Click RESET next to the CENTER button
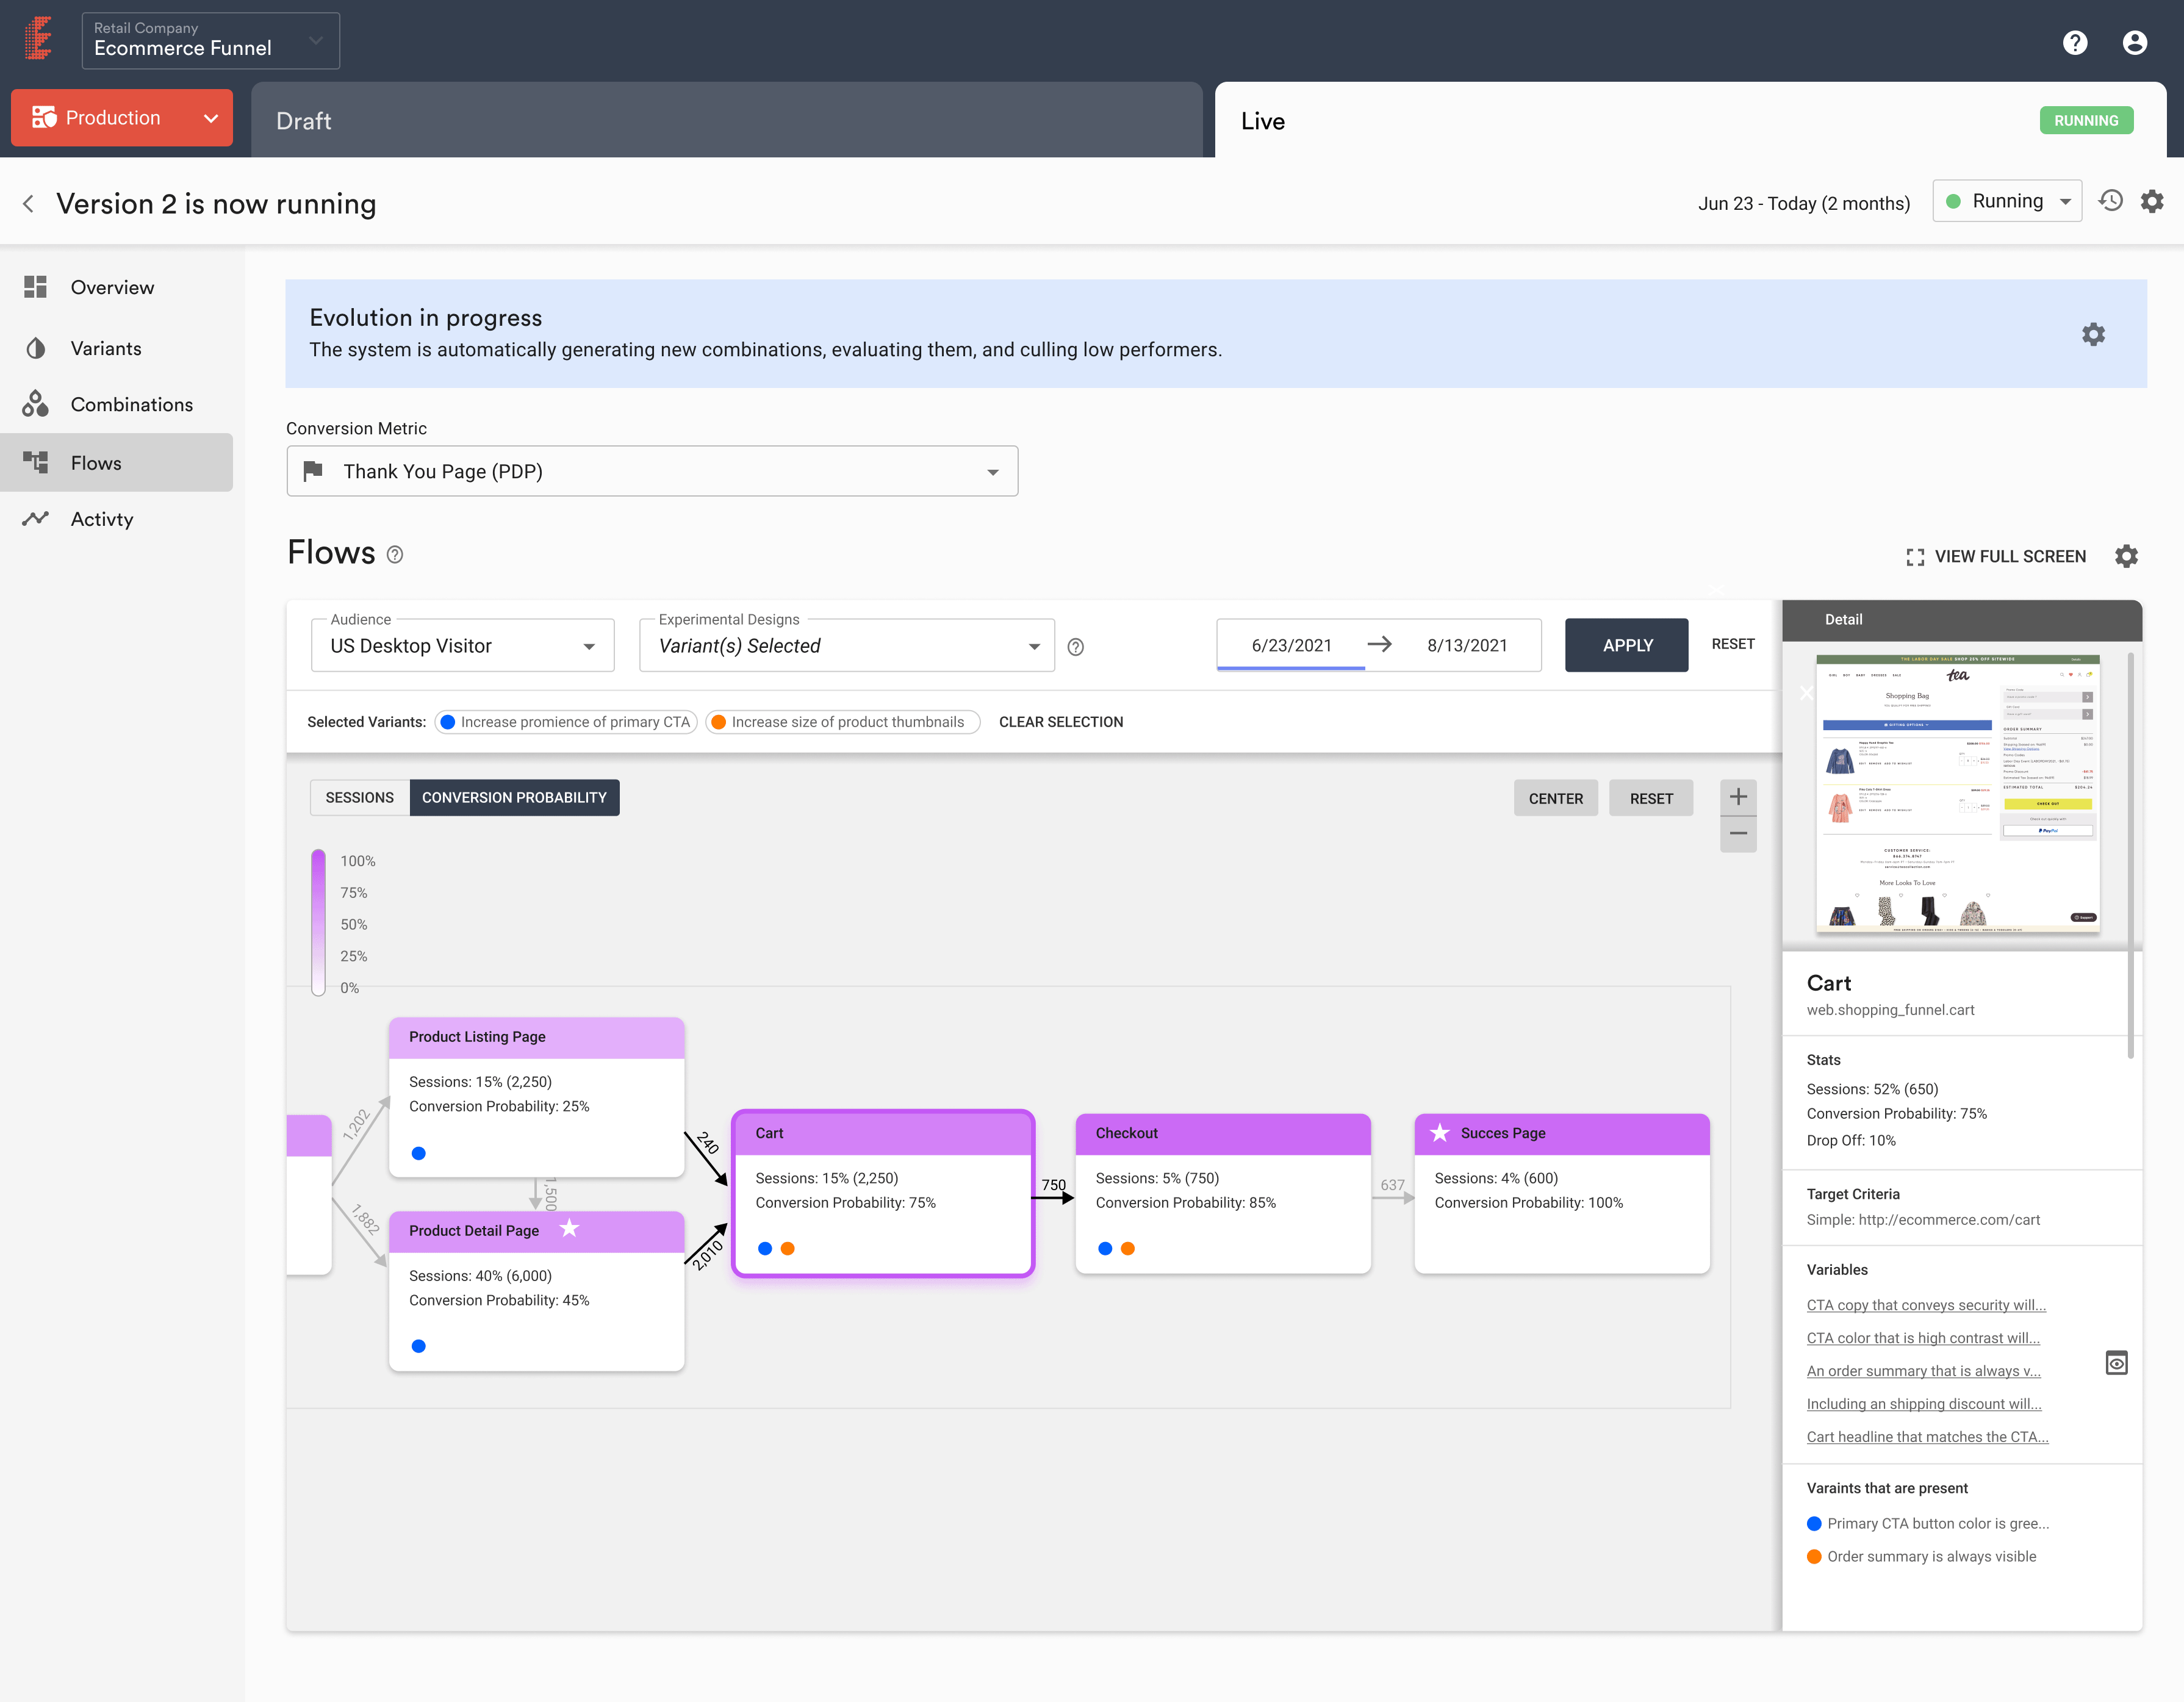This screenshot has width=2184, height=1702. (1651, 798)
